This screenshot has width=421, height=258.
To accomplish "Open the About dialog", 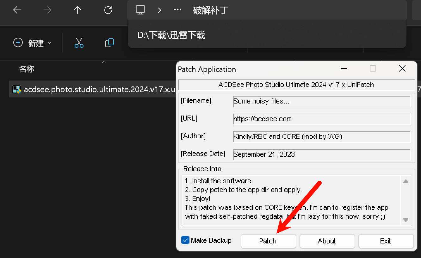I will pos(327,241).
